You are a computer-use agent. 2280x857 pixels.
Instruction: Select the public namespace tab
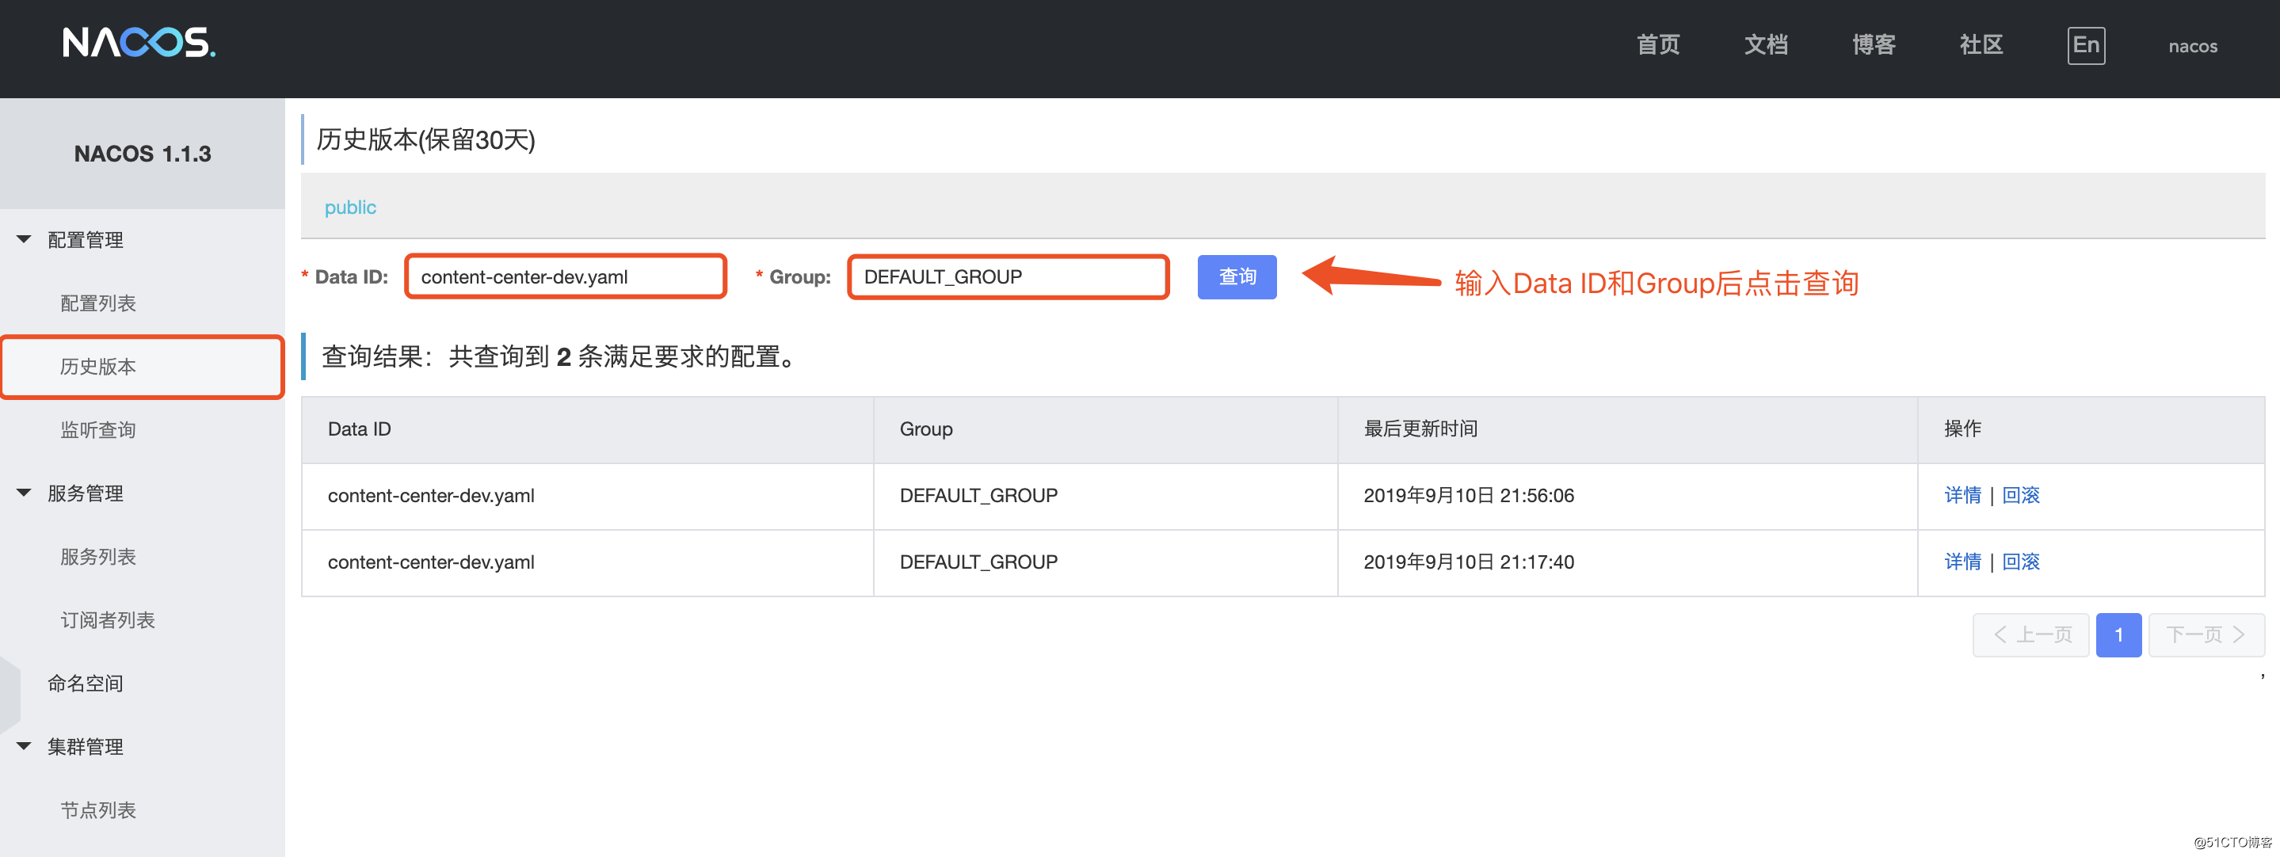[x=349, y=208]
